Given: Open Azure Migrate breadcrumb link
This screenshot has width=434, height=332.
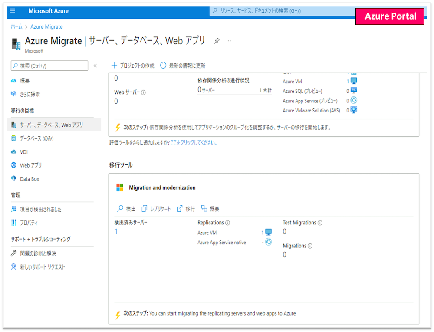Looking at the screenshot, I should (x=46, y=27).
